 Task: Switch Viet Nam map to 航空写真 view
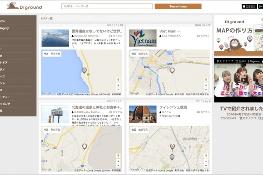[x=143, y=54]
